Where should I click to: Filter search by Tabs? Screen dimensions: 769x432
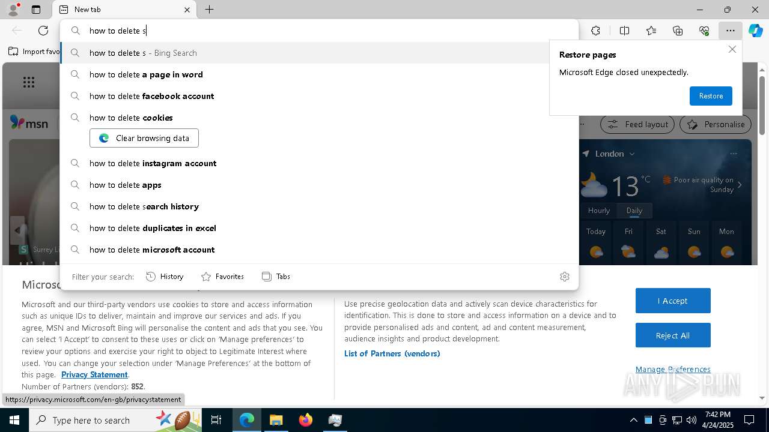coord(276,277)
